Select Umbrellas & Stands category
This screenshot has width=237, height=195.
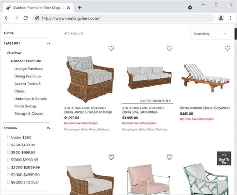[30, 99]
